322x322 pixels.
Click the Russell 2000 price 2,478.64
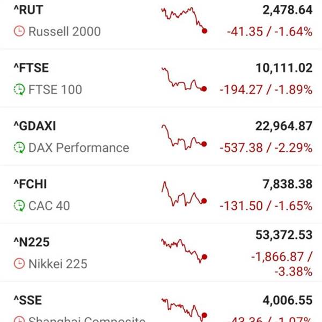(287, 10)
